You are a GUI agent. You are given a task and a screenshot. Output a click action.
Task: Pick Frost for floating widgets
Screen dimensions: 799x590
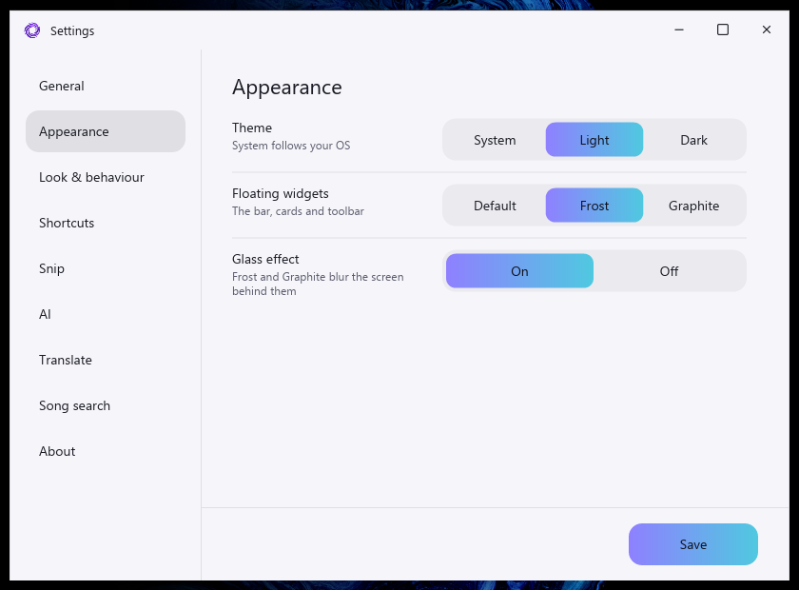coord(594,206)
